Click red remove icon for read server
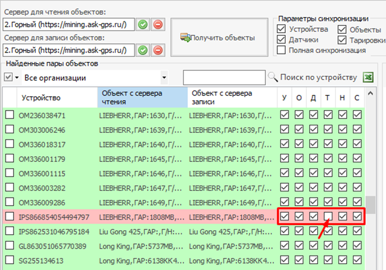 click(158, 25)
